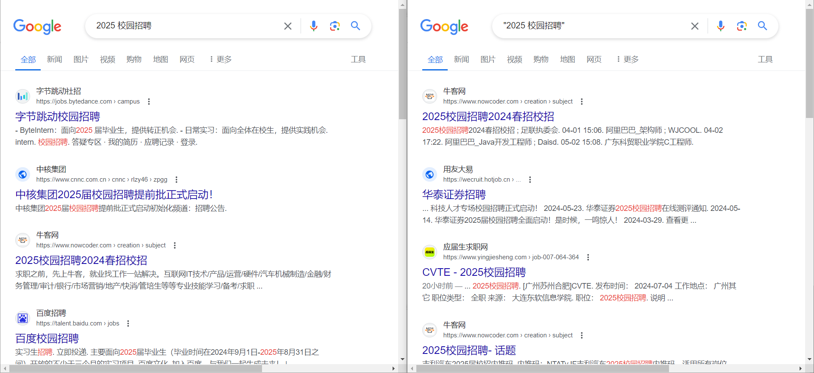Click scroll-left arrow in right window
Screen dimensions: 814x373
tap(412, 368)
